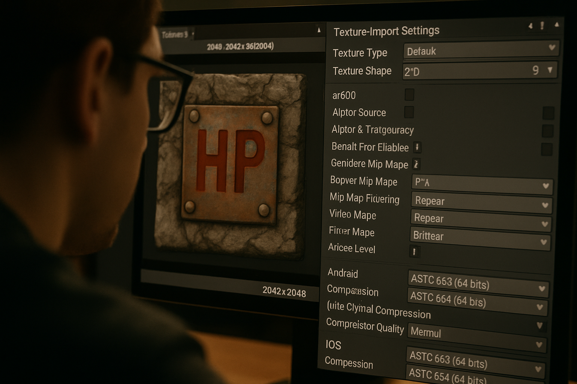This screenshot has height=384, width=577.
Task: Open Andraid Compassion ASTC 664 dropdown
Action: (477, 301)
